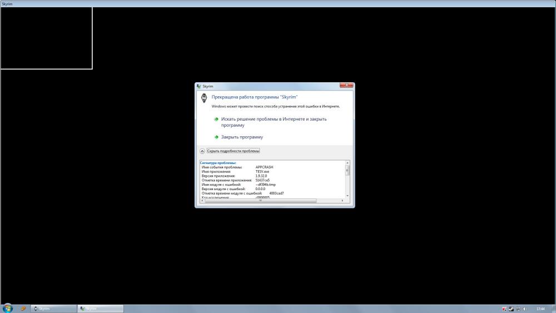556x313 pixels.
Task: Click the details vertical scrollbar down arrow
Action: (x=348, y=196)
